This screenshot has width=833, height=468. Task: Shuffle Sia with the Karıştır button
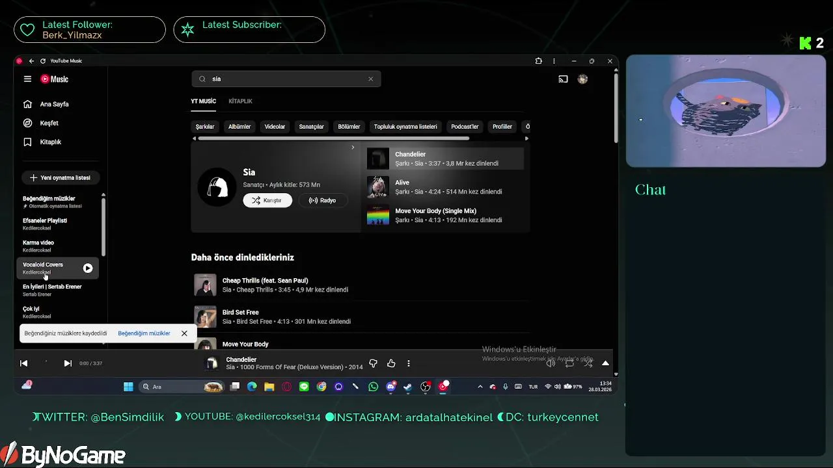tap(267, 200)
